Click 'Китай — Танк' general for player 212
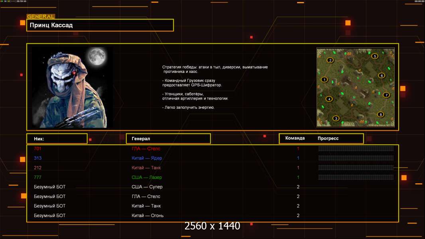This screenshot has height=239, width=425. 146,168
